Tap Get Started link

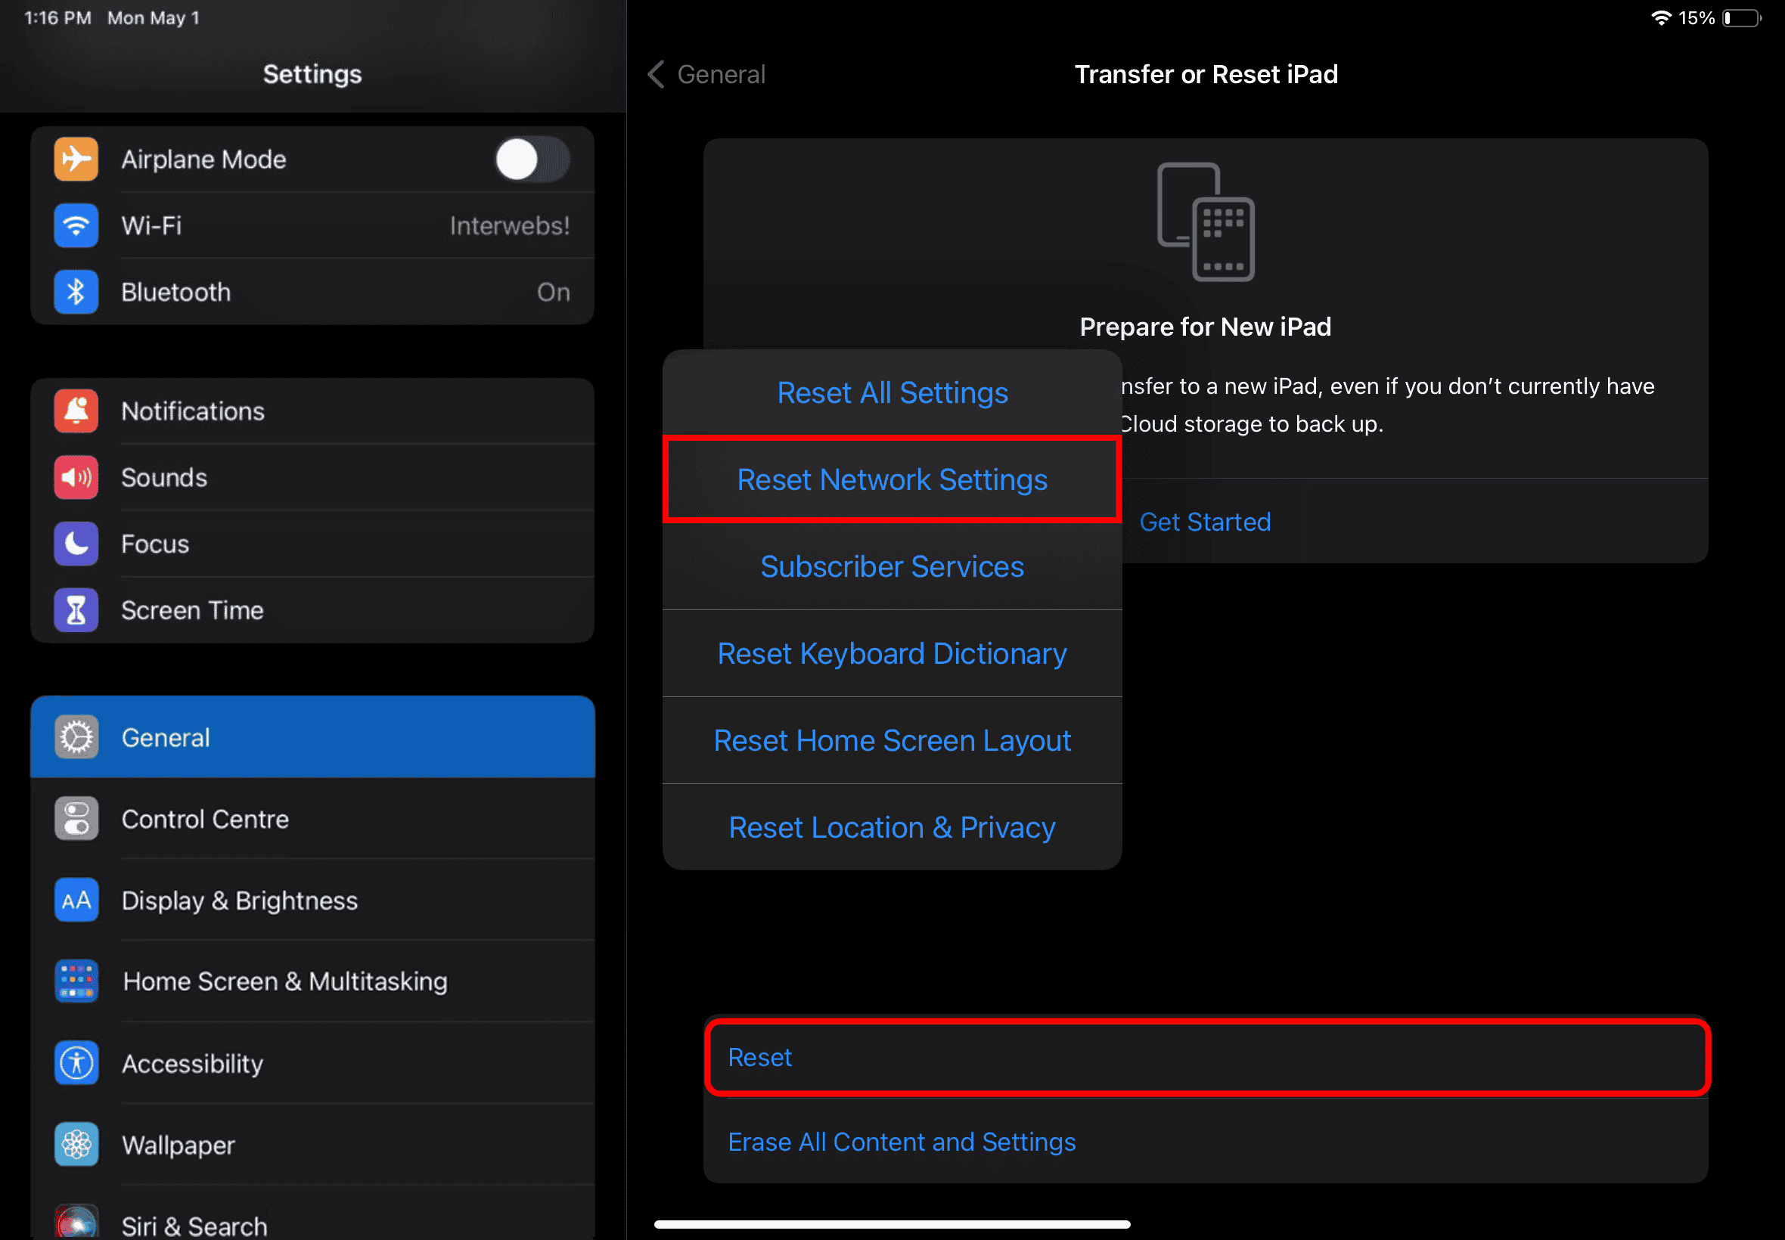point(1205,522)
